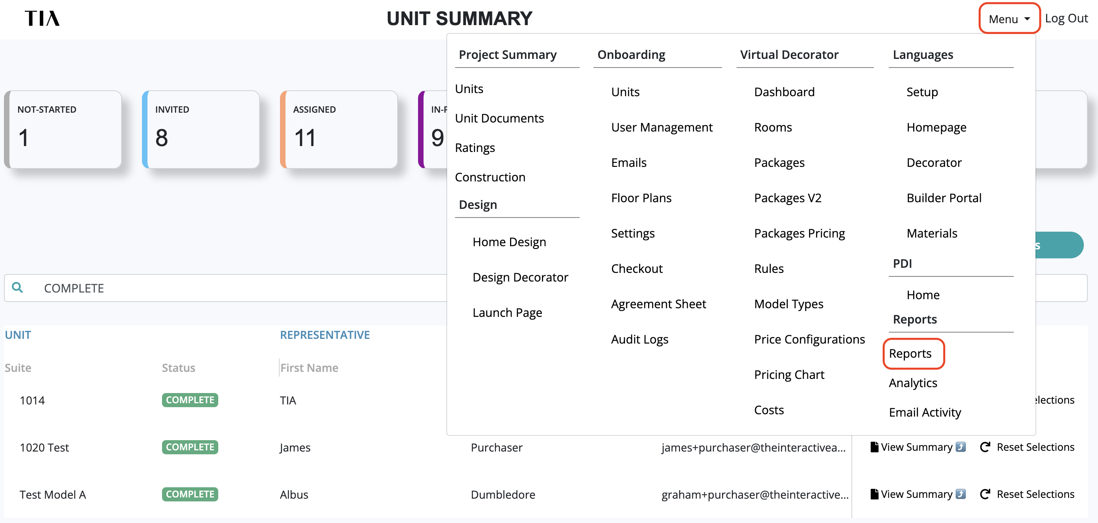The width and height of the screenshot is (1098, 523).
Task: Open Languages Setup menu item
Action: coord(922,91)
